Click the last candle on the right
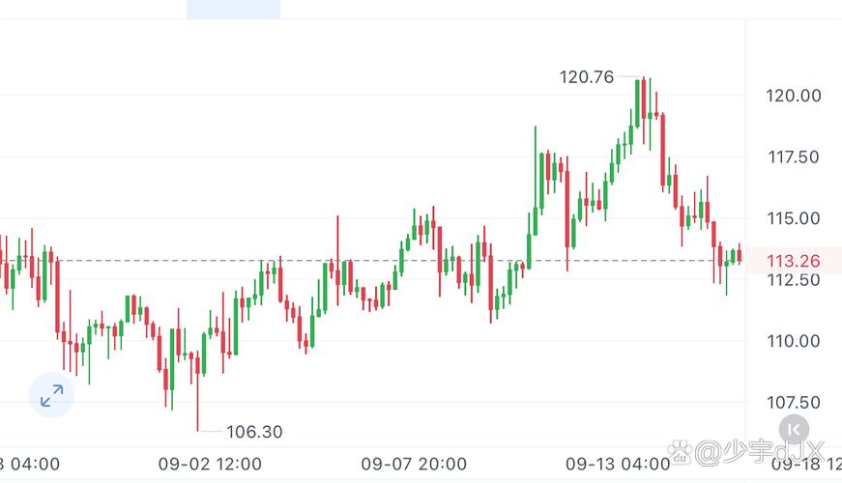Image resolution: width=842 pixels, height=483 pixels. [740, 256]
